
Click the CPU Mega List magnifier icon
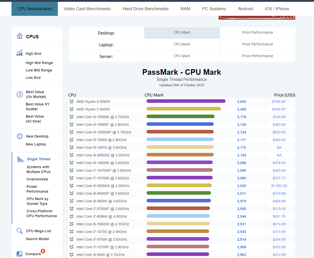tap(19, 231)
